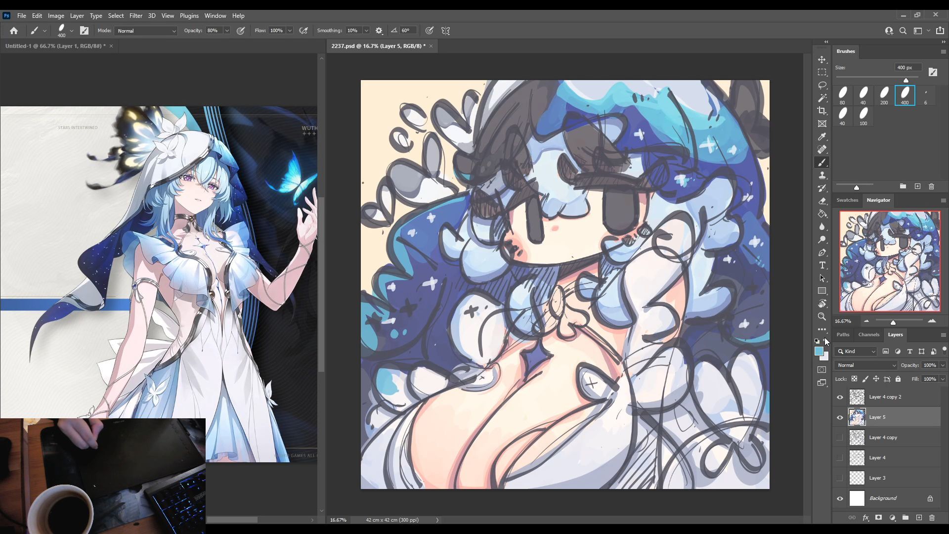949x534 pixels.
Task: Open the Plugins menu
Action: 189,16
